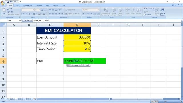
Task: Switch to Page Break Preview in status bar
Action: (x=157, y=101)
